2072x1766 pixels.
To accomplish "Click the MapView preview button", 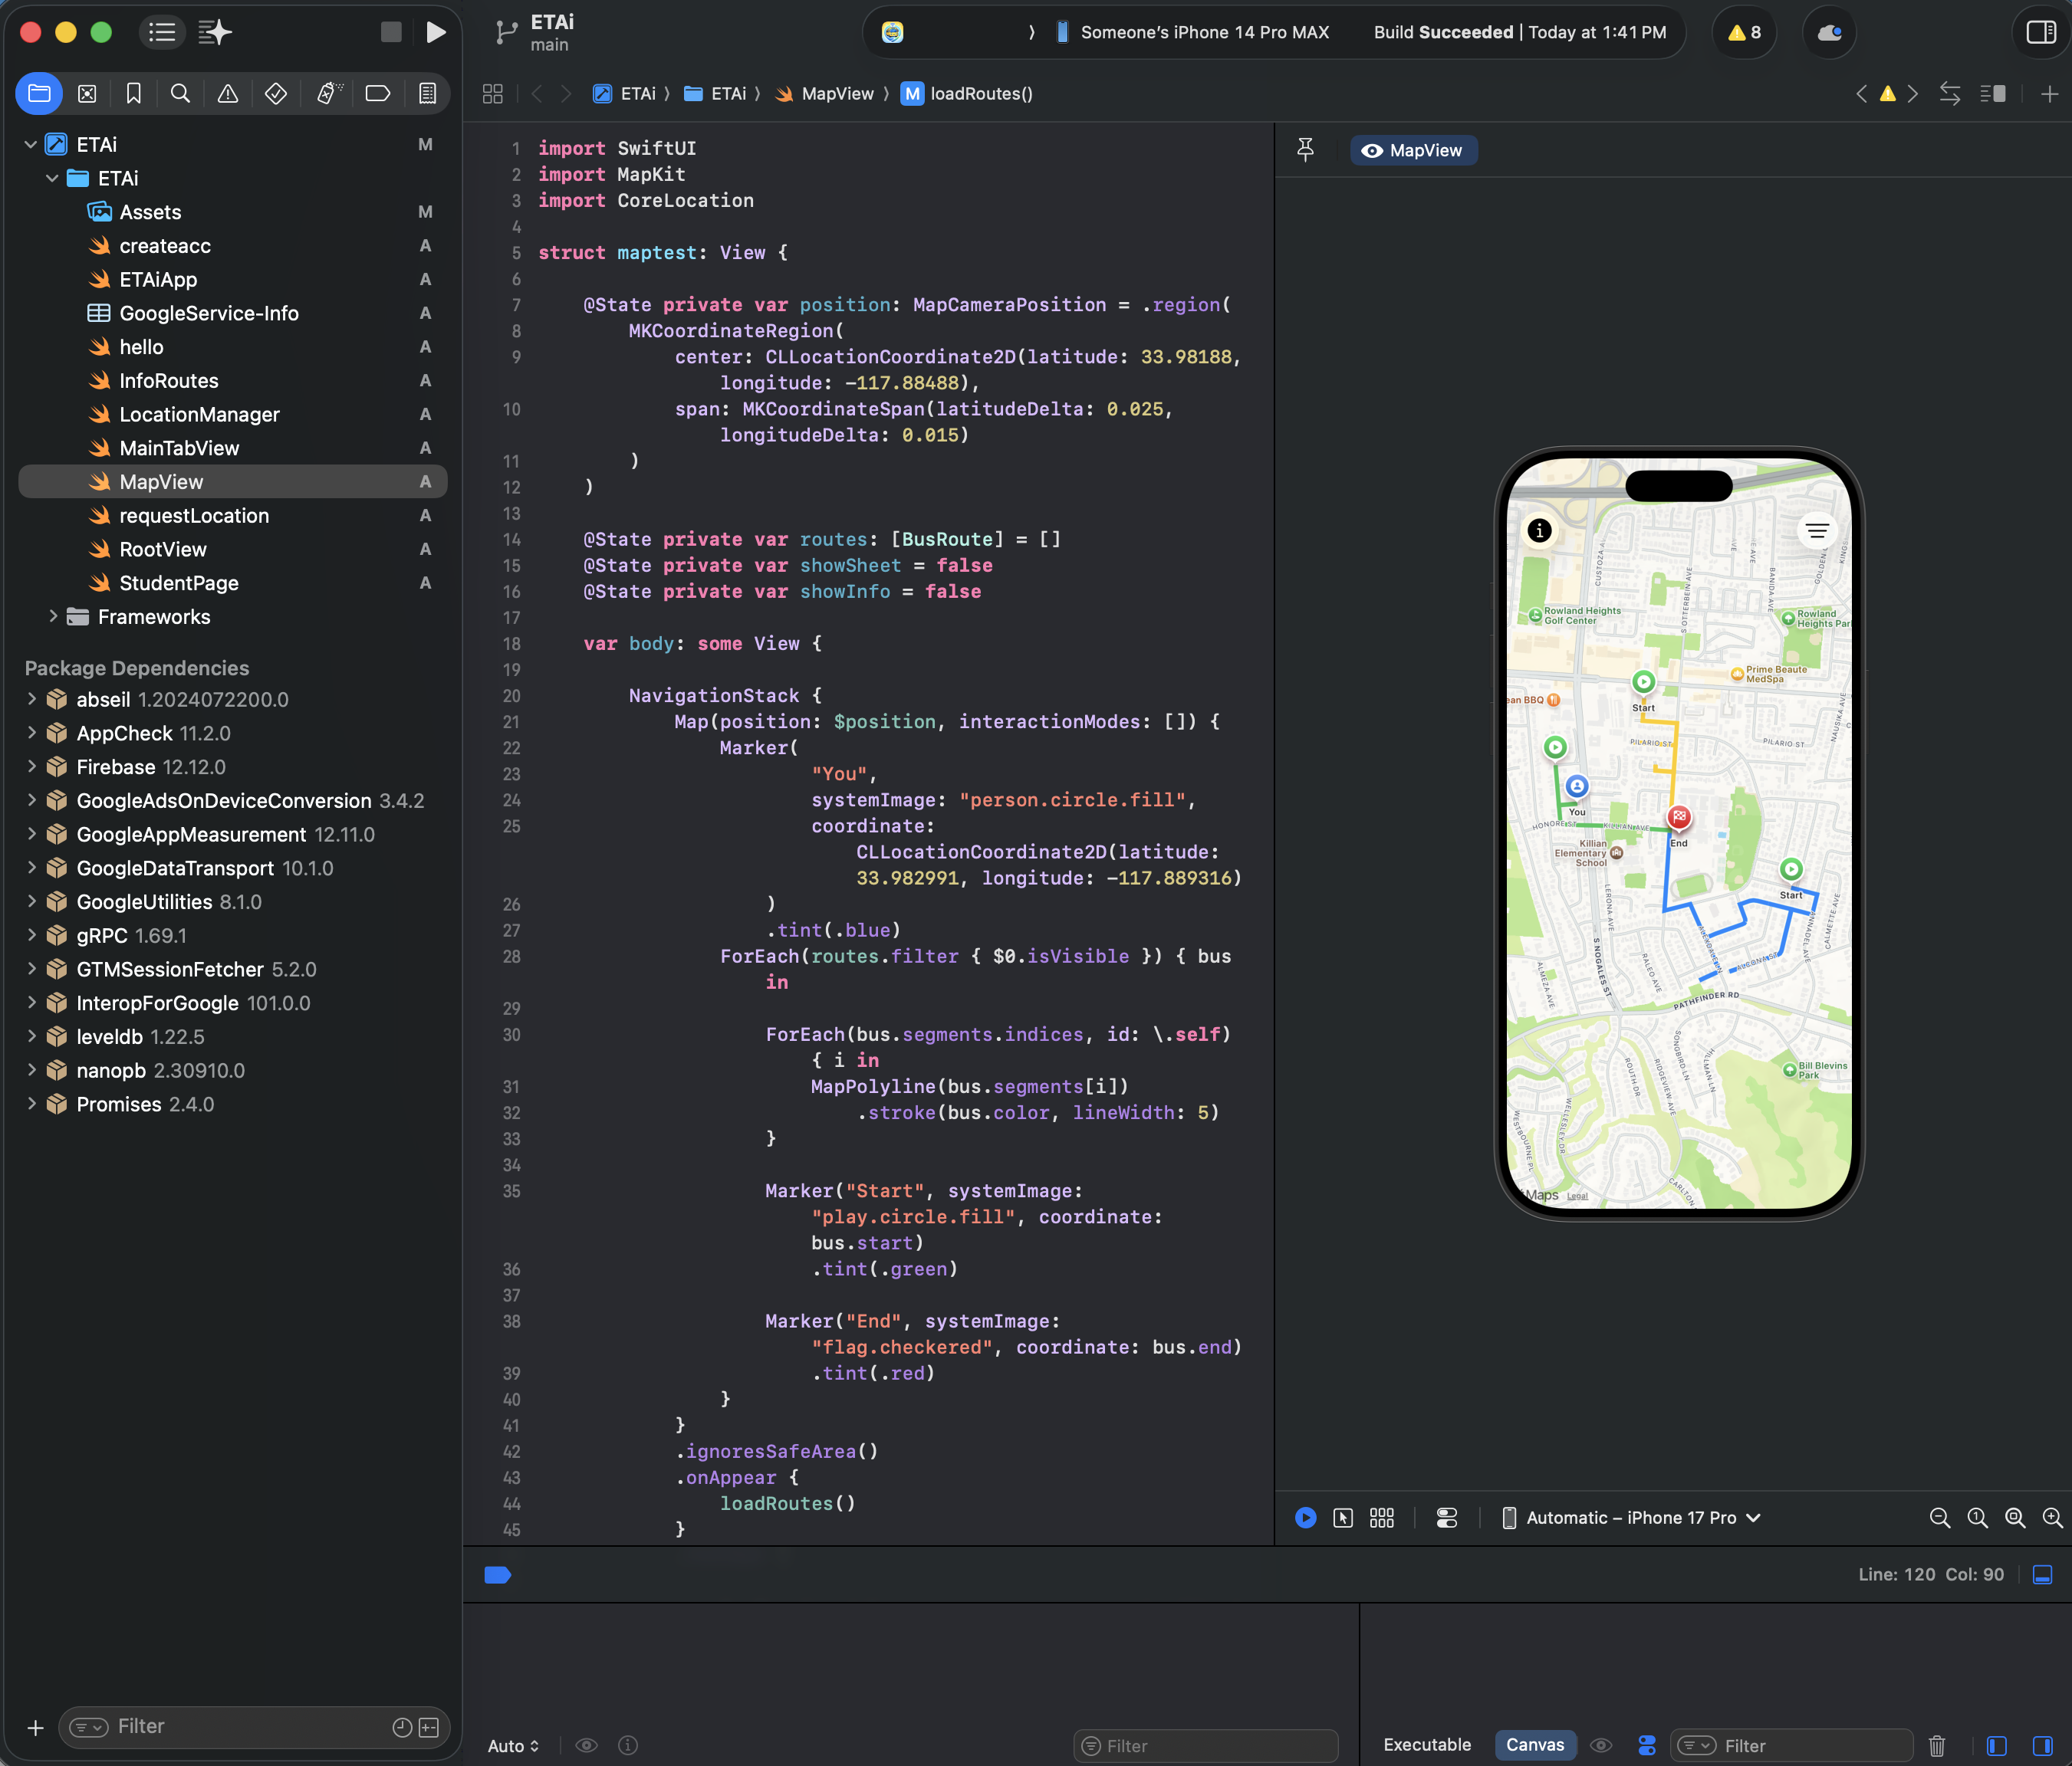I will coord(1413,150).
